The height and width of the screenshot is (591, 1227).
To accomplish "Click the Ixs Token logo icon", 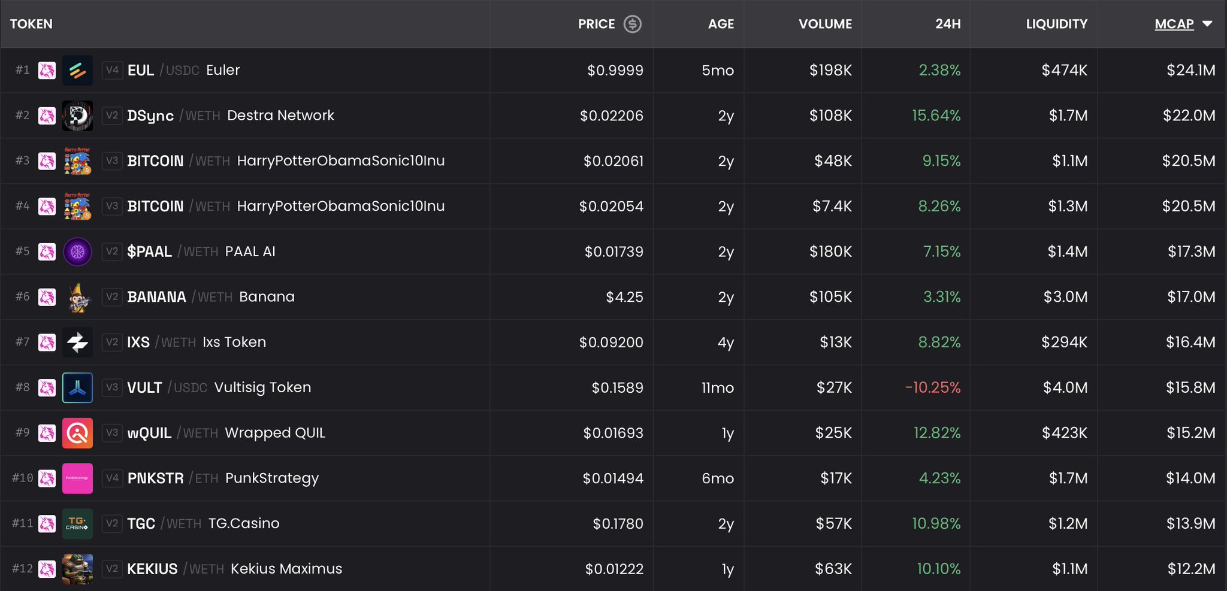I will [x=77, y=343].
